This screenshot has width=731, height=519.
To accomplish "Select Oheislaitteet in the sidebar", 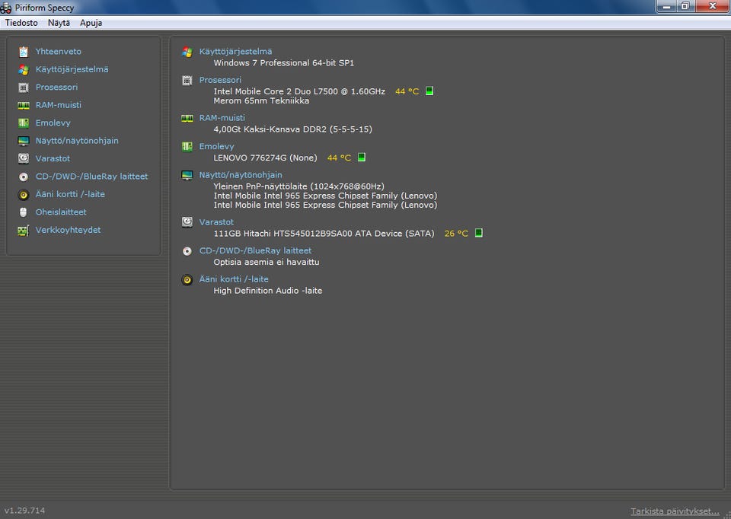I will pyautogui.click(x=61, y=212).
